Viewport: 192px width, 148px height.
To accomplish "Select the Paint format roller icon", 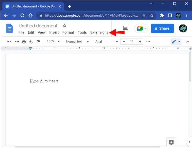I will (x=38, y=42).
